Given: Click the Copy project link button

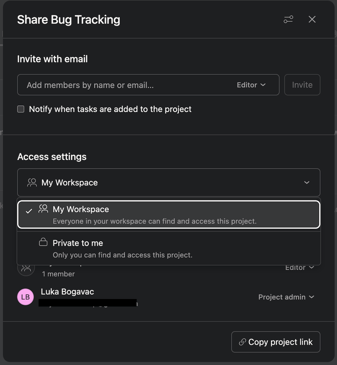Looking at the screenshot, I should (276, 342).
